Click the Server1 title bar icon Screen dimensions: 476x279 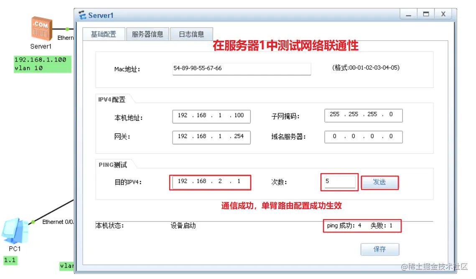click(x=82, y=15)
